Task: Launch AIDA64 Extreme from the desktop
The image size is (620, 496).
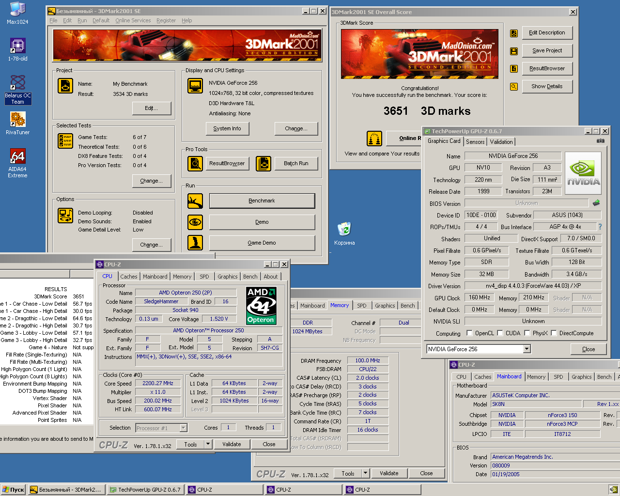Action: (18, 163)
